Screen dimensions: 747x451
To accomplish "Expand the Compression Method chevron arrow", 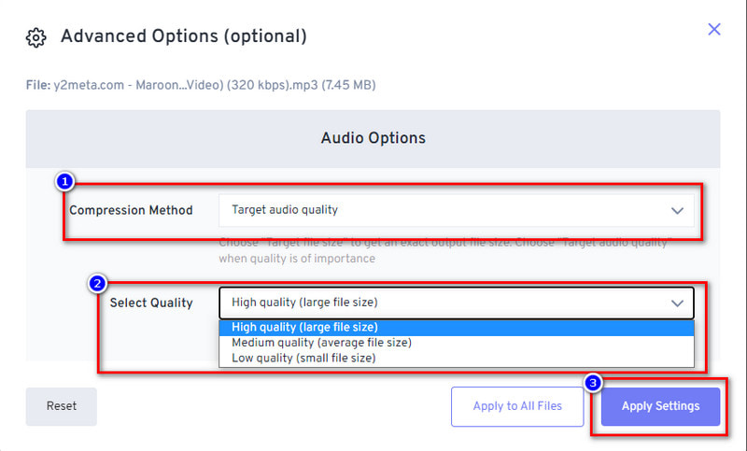I will tap(677, 210).
